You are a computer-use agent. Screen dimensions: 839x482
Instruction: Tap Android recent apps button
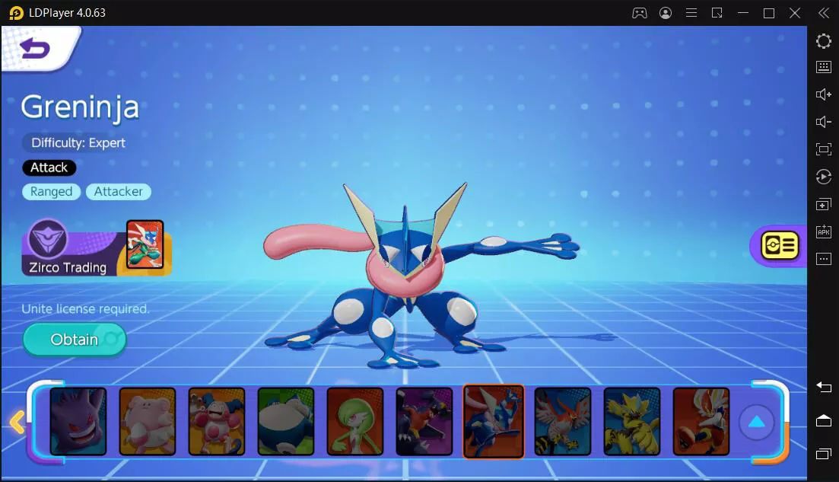pyautogui.click(x=824, y=454)
